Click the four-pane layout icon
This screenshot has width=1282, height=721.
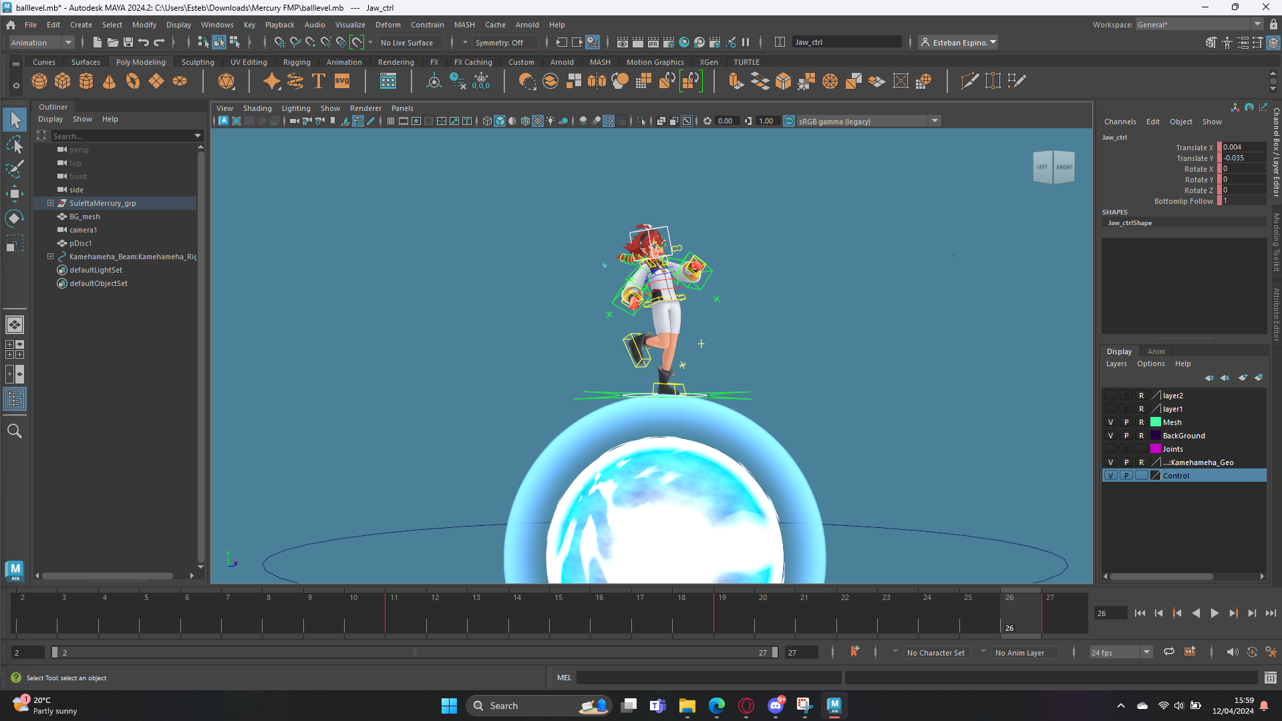point(15,349)
